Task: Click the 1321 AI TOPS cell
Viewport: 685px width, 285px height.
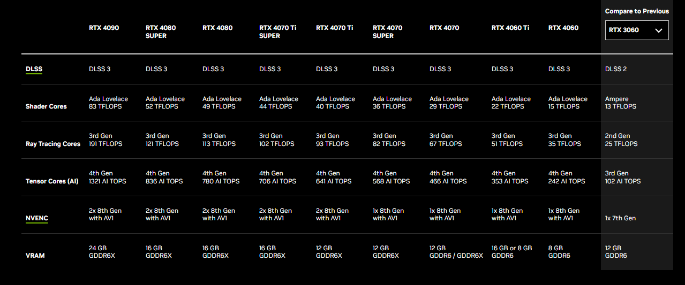Action: pyautogui.click(x=108, y=181)
